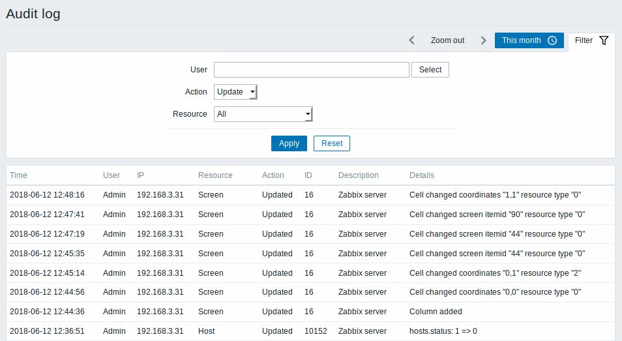Click the Time column header

[19, 175]
